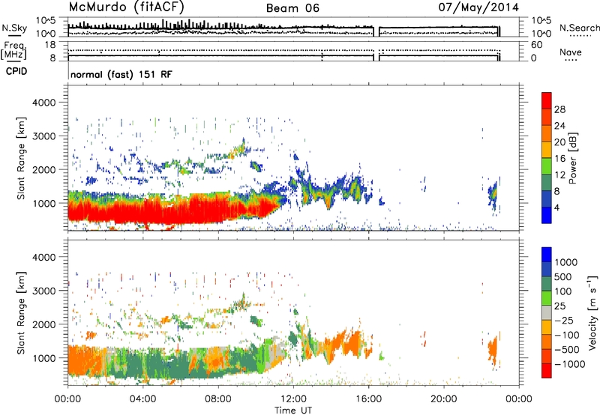Click the '60' tick on Nave axis
This screenshot has height=415, width=600.
pyautogui.click(x=536, y=45)
